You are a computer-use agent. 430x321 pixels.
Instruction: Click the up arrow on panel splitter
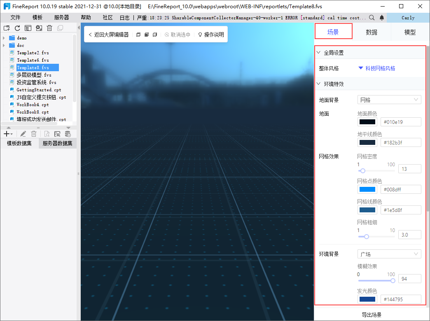(9, 128)
